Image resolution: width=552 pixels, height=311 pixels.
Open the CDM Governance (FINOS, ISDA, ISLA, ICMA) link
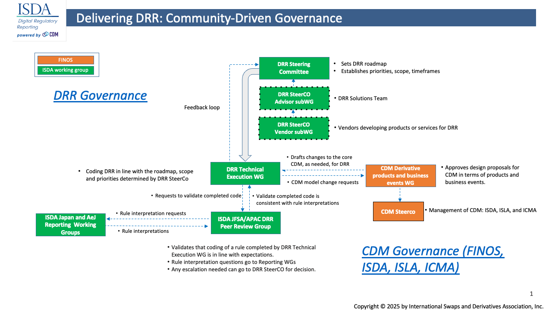coord(433,259)
